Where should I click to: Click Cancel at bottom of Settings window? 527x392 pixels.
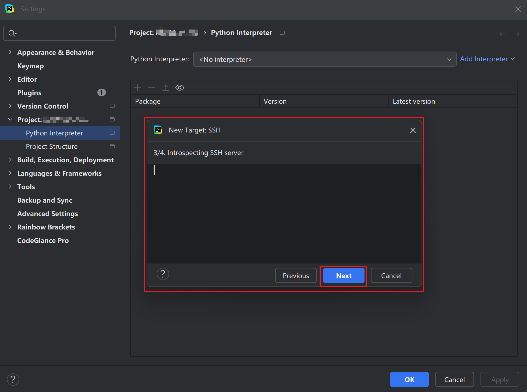coord(454,379)
